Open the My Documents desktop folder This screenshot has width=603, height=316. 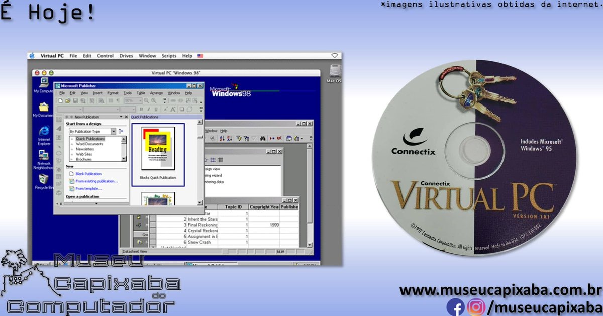pos(43,109)
